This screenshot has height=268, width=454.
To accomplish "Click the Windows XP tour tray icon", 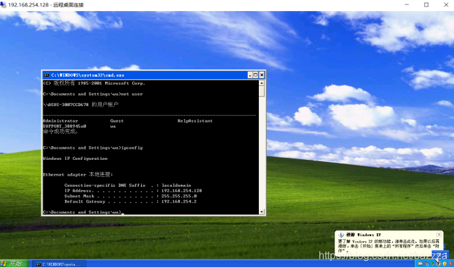I will [439, 263].
